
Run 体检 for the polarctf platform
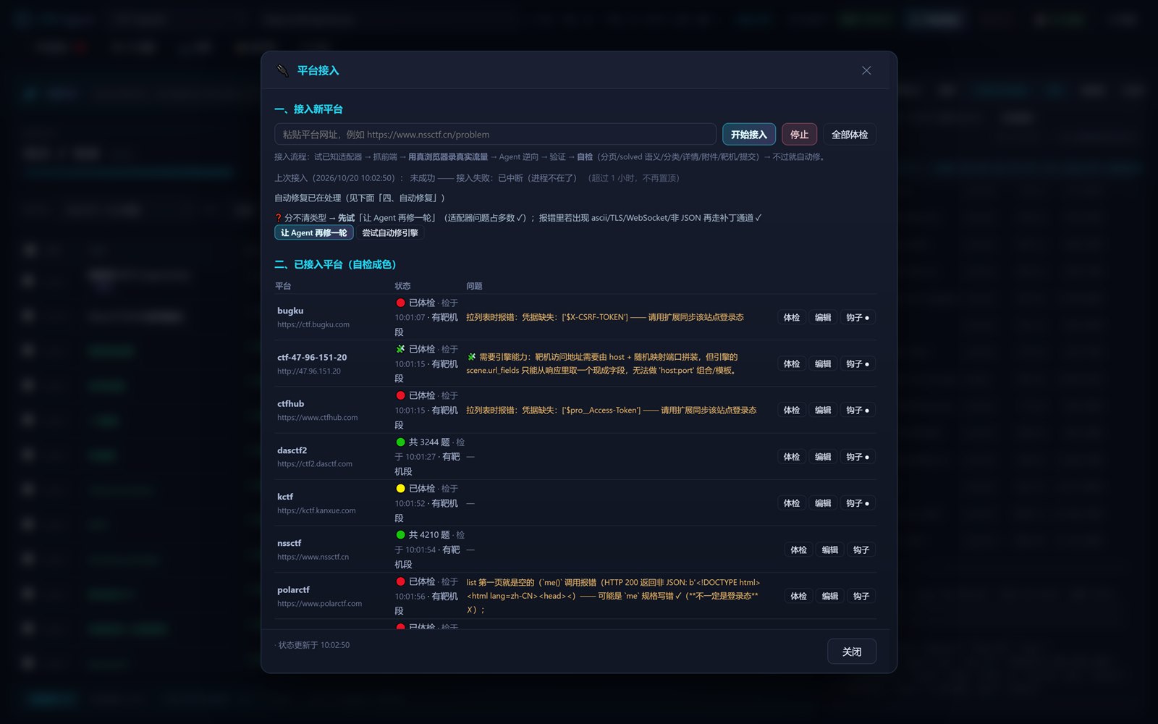click(798, 596)
